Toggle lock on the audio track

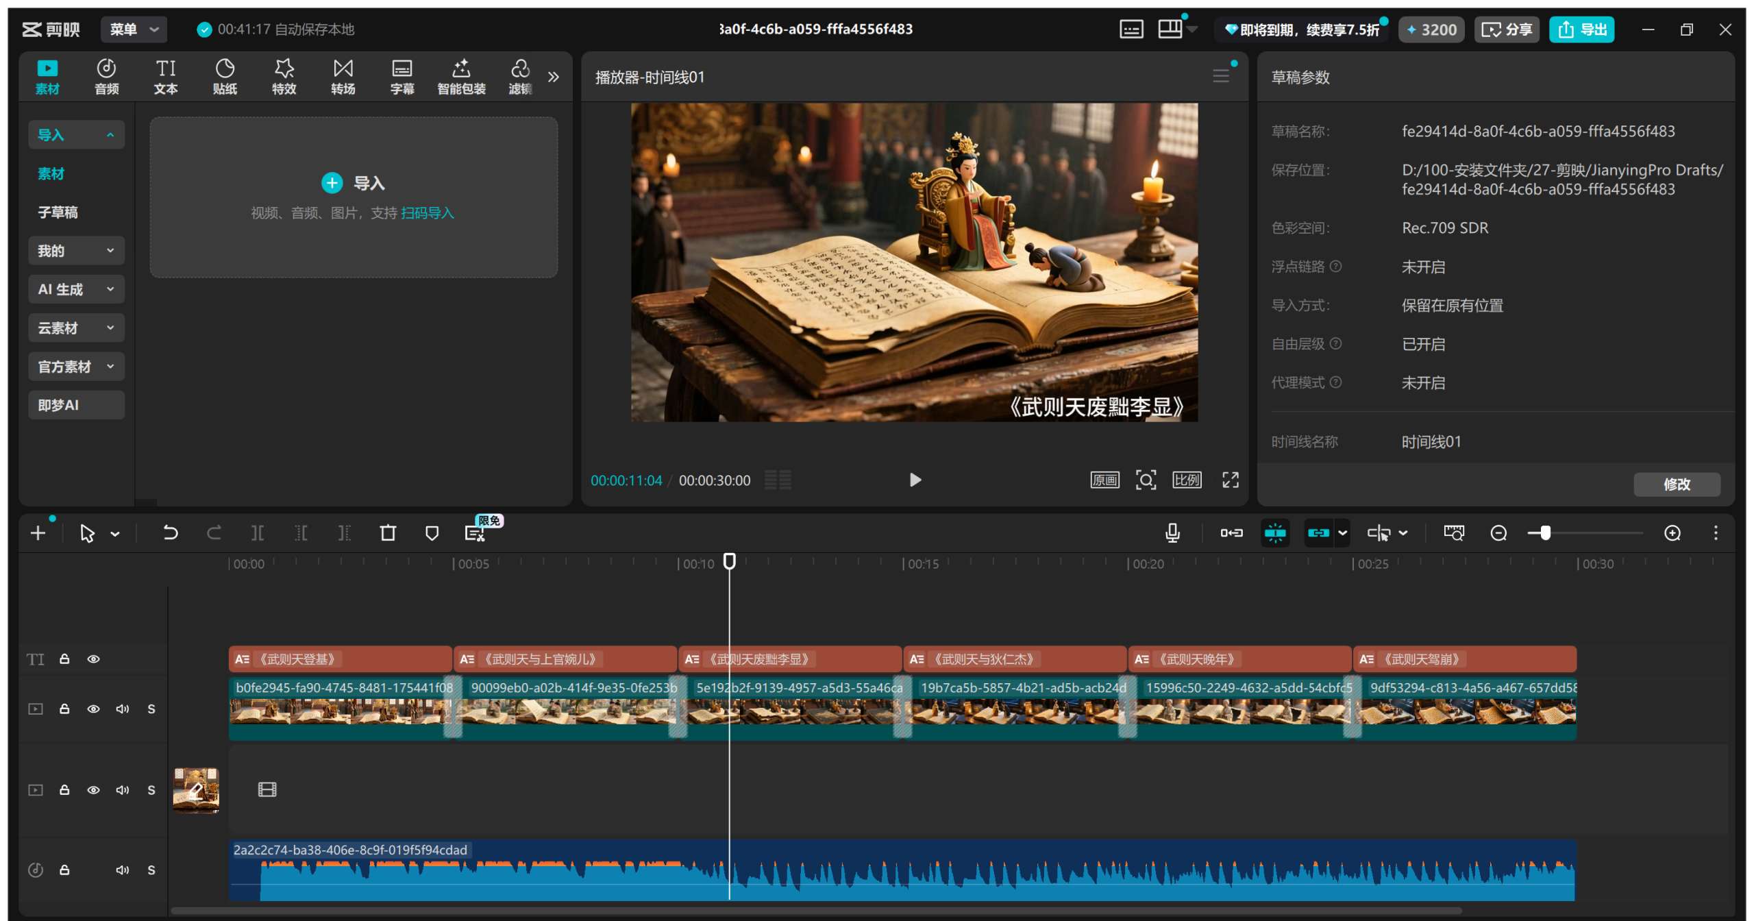[x=64, y=870]
